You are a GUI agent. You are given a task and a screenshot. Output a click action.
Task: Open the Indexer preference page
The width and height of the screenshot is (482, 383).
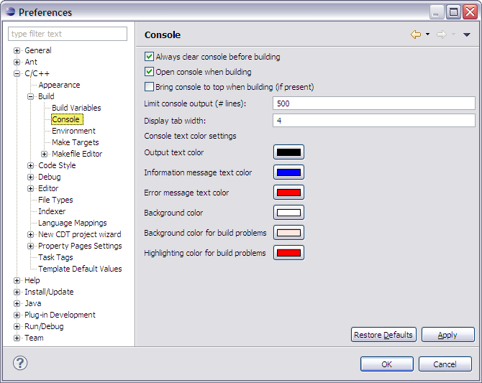(52, 211)
